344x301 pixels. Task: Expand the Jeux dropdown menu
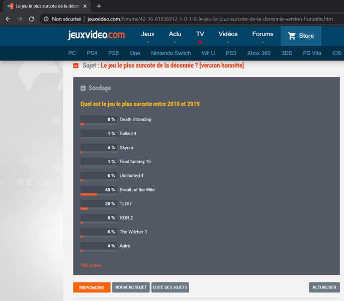(148, 37)
